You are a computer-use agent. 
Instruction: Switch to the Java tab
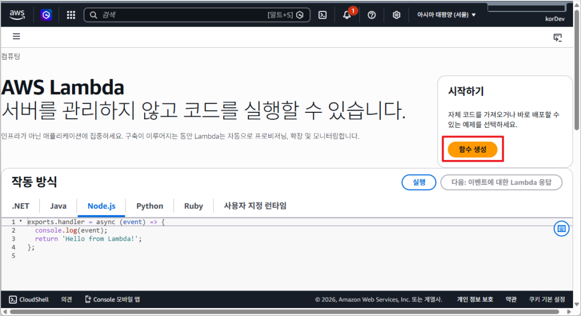click(x=58, y=206)
